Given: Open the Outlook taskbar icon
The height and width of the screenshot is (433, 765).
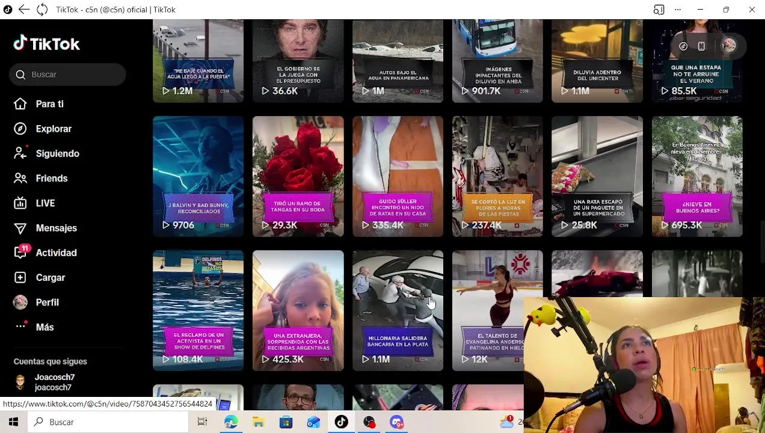Looking at the screenshot, I should click(313, 422).
